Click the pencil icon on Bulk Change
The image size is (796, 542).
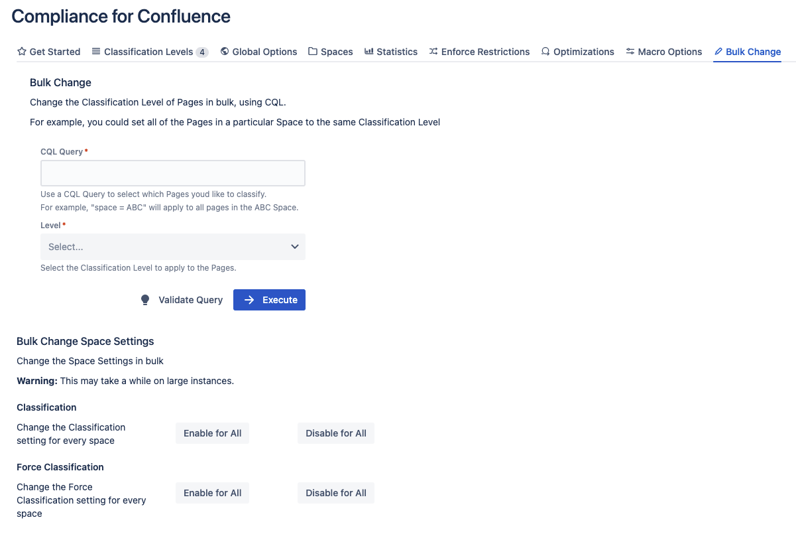point(718,52)
